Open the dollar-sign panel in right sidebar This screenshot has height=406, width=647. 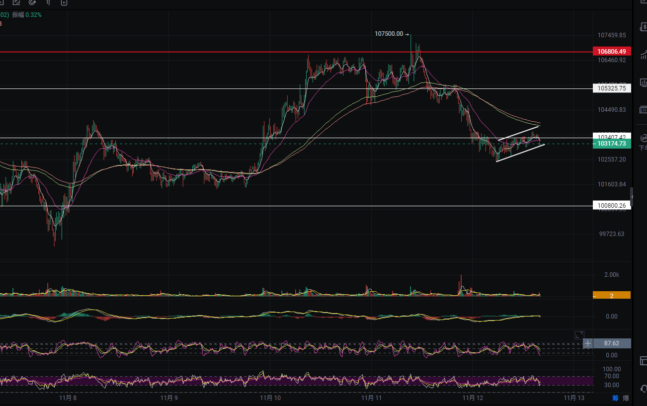[643, 26]
